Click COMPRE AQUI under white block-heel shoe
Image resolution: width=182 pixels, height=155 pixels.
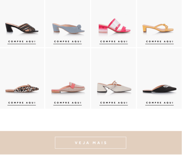tap(114, 103)
